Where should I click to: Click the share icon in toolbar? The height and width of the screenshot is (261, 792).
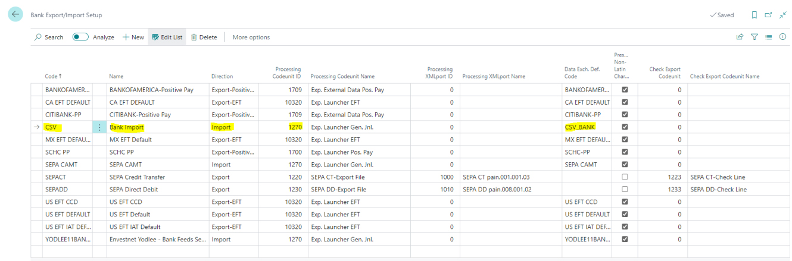pos(740,37)
